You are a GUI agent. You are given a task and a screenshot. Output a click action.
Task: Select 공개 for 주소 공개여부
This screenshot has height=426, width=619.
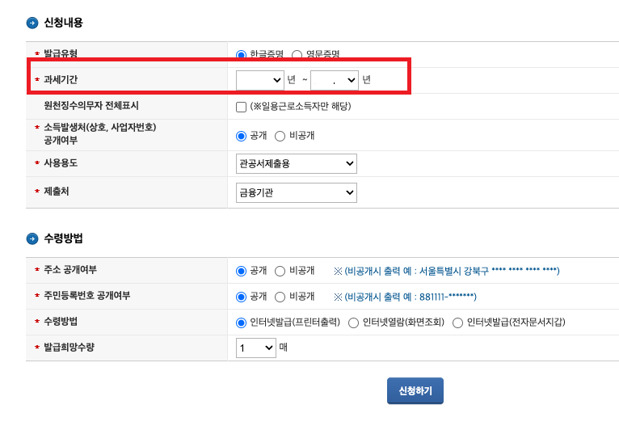(x=241, y=272)
